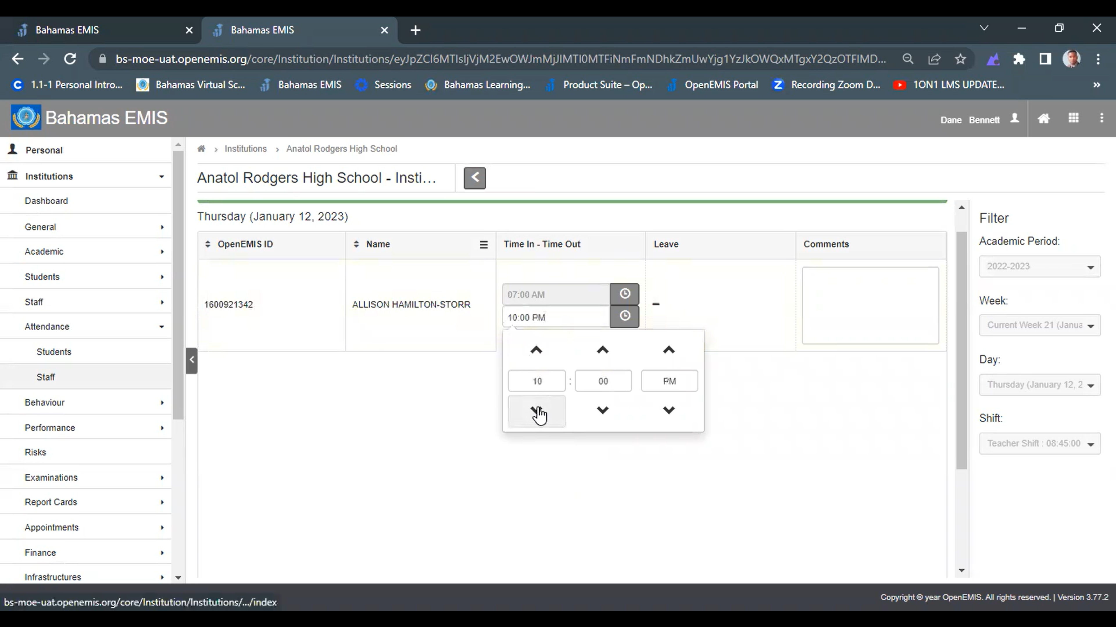The width and height of the screenshot is (1116, 627).
Task: Open the Institutions breadcrumb link
Action: tap(246, 149)
